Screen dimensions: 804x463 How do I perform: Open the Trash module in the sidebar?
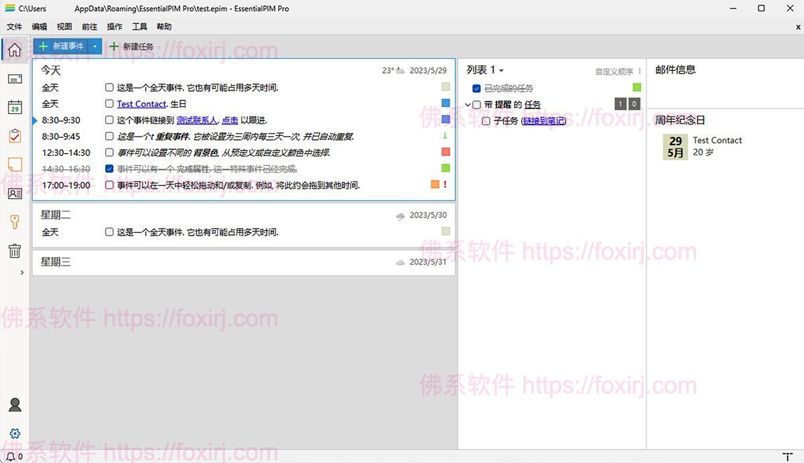[13, 251]
